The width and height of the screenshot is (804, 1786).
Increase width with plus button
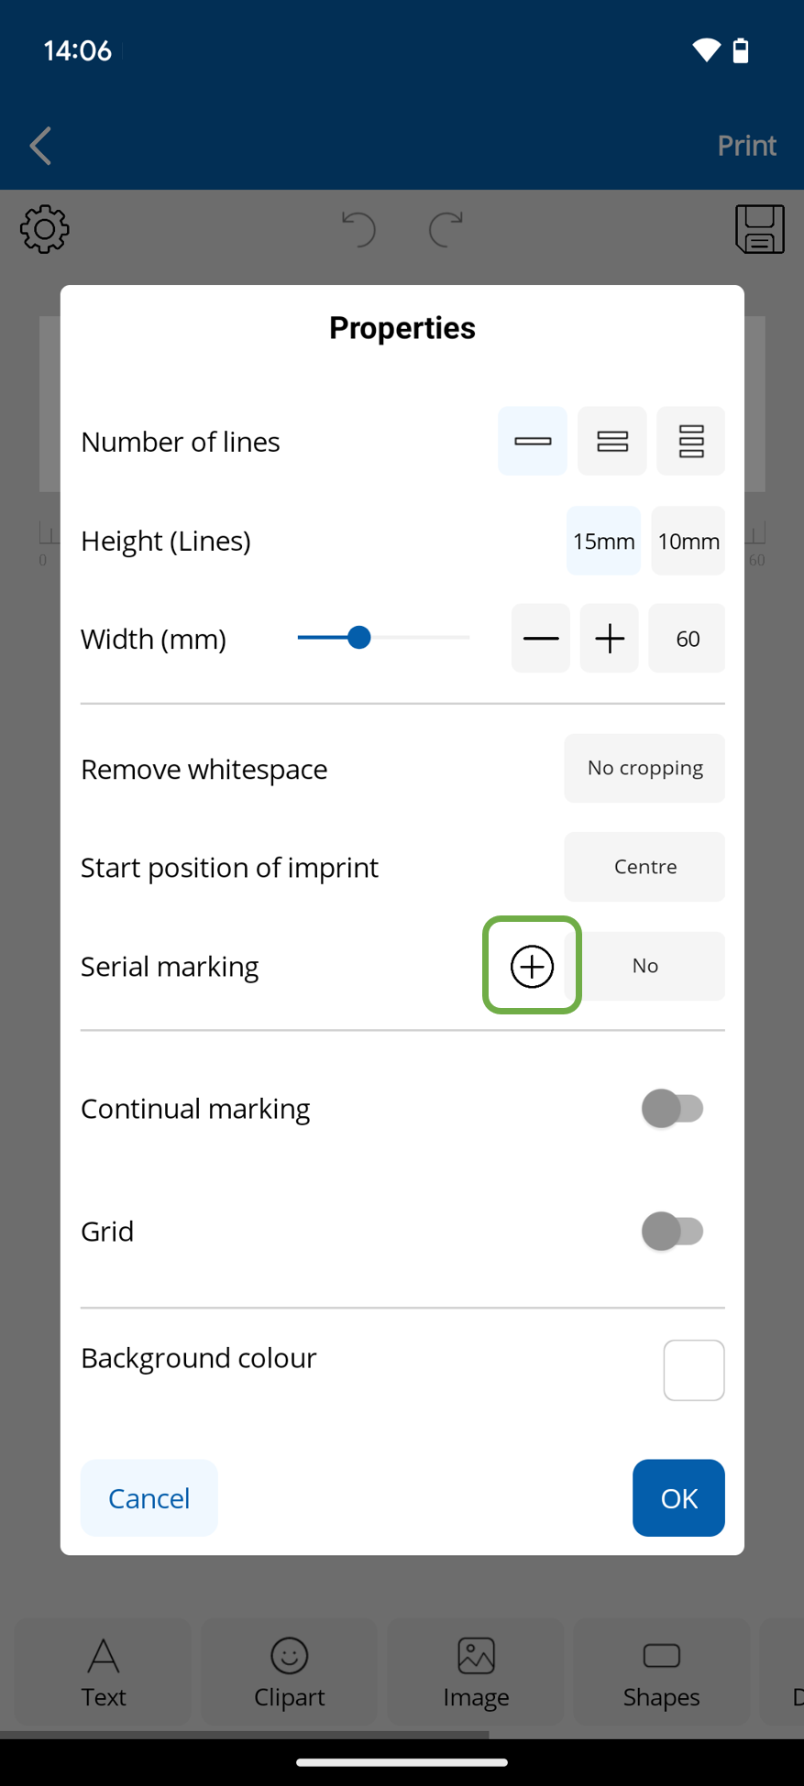[610, 639]
